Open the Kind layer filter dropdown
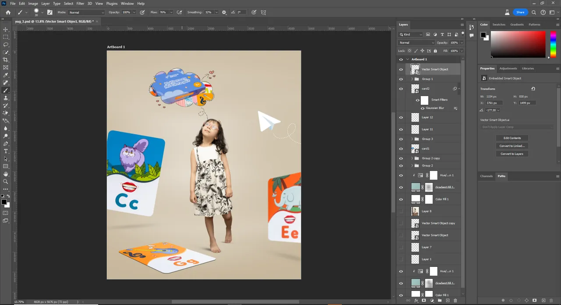Screen dimensions: 561x305 pyautogui.click(x=411, y=34)
